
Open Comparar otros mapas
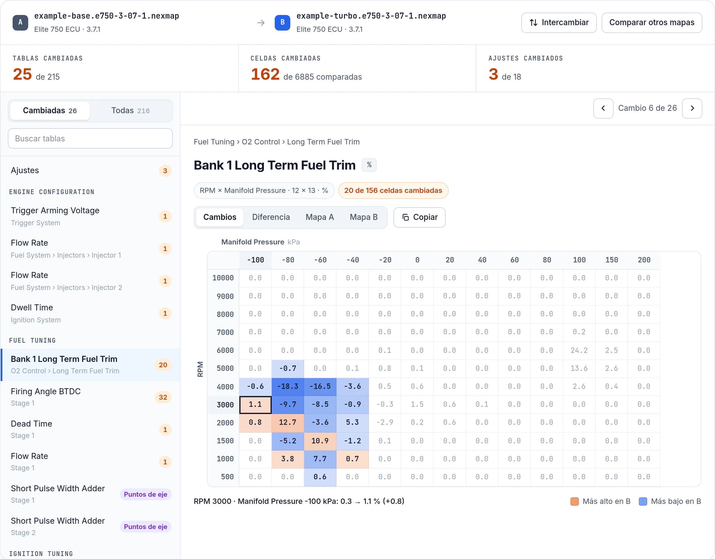[651, 22]
